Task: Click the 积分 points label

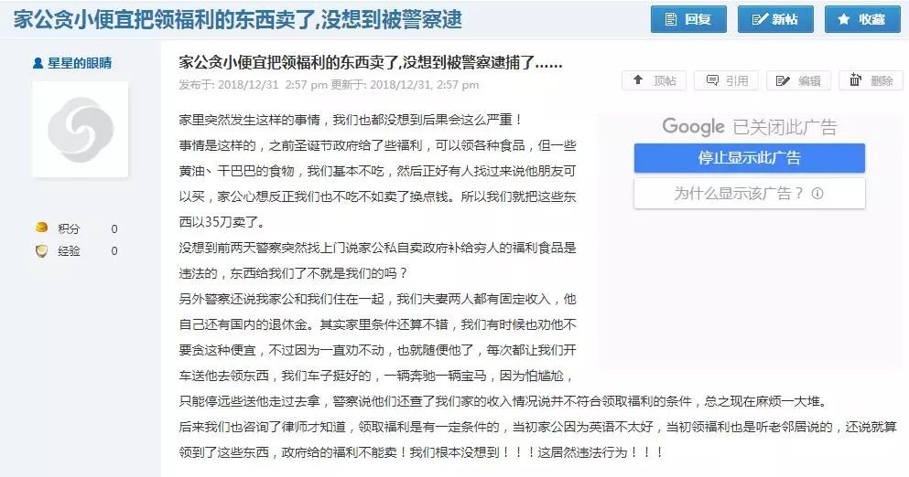Action: pos(69,228)
